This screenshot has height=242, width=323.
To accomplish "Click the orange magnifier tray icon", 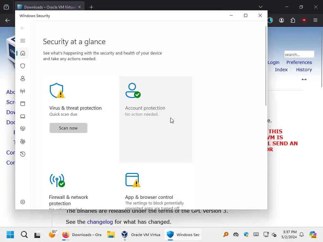I will tap(226, 234).
